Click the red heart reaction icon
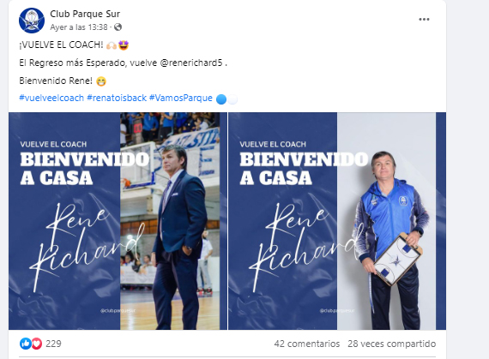Screen dimensions: 489x359 point(37,344)
